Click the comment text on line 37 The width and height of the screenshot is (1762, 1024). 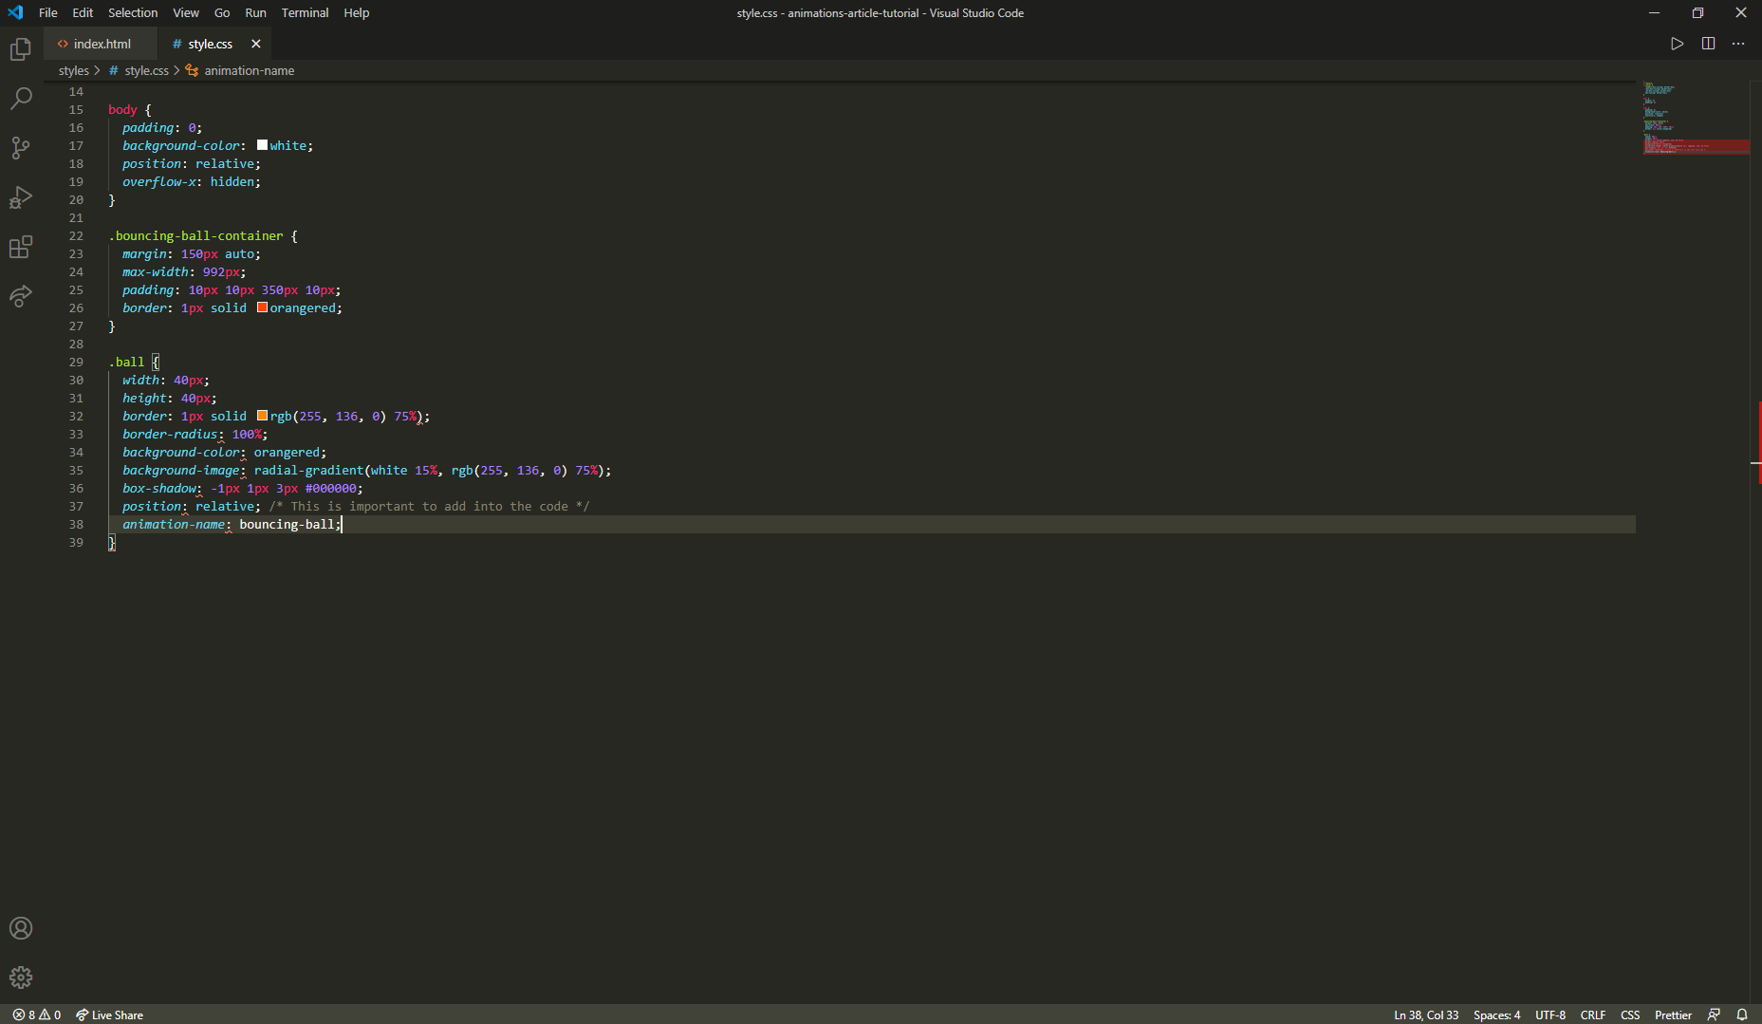coord(429,506)
